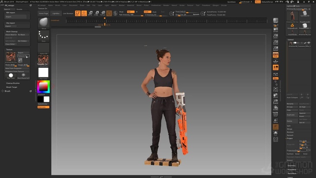Click Polypaint From Texture
This screenshot has height=178, width=316.
[x=17, y=71]
